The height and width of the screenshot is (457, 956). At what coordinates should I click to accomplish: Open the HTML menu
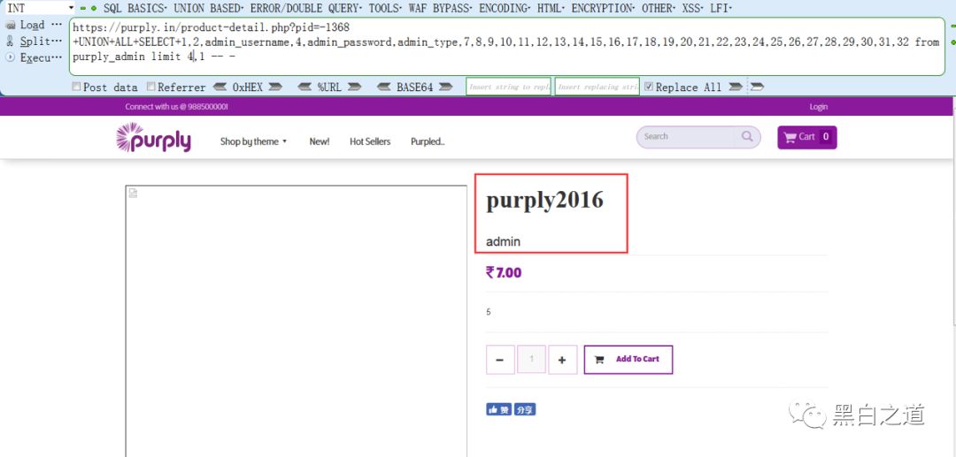(550, 9)
